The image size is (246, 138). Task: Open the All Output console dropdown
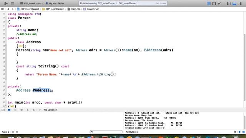tap(132, 132)
